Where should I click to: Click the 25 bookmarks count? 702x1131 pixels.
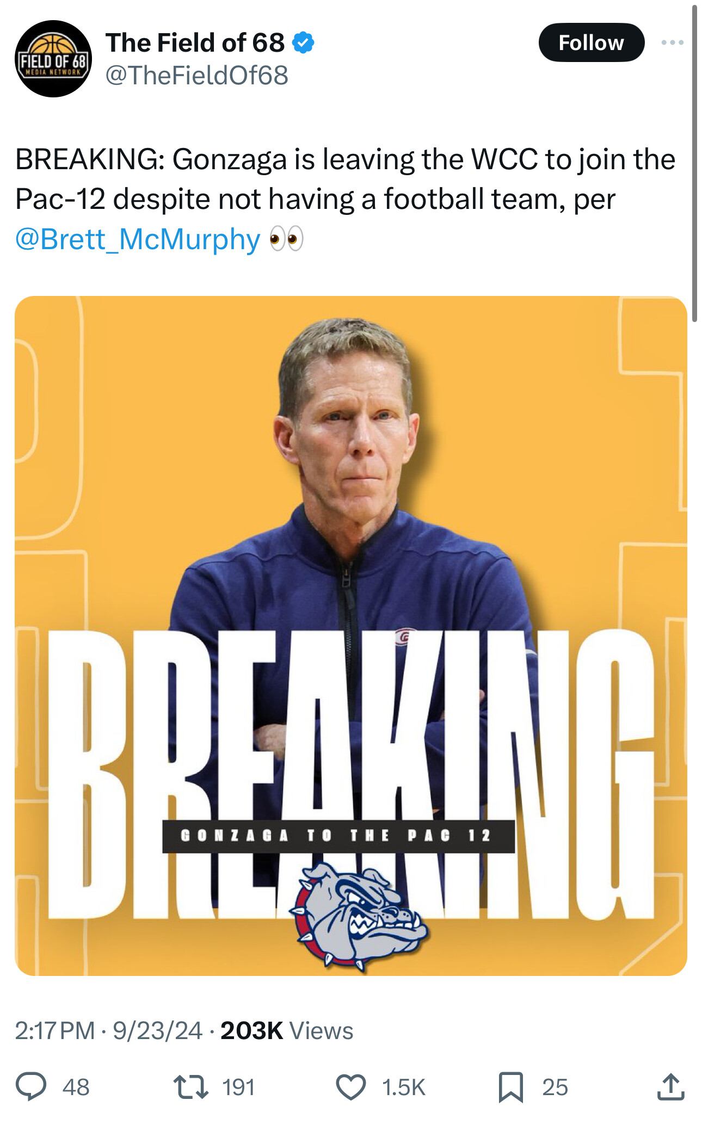coord(555,1087)
